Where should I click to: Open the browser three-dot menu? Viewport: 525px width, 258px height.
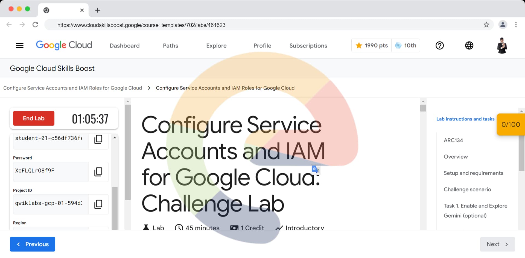516,25
